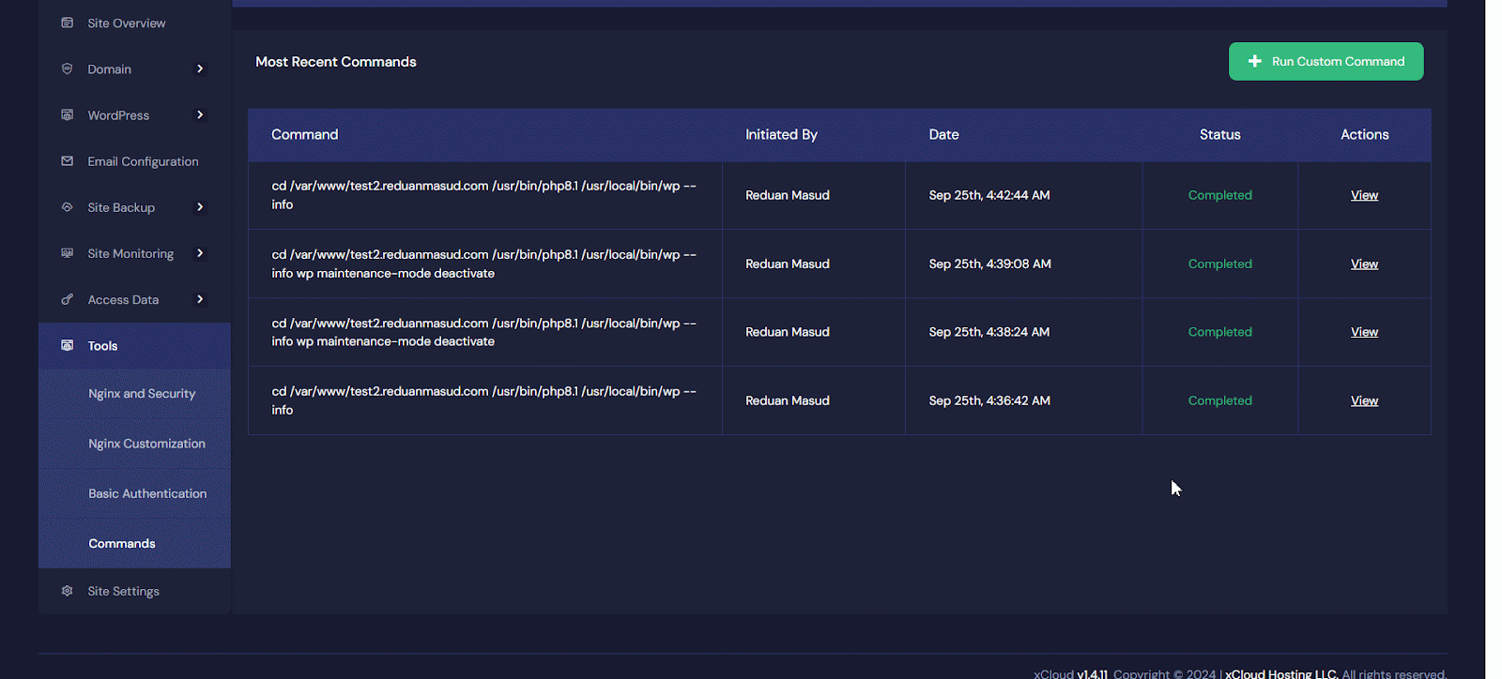This screenshot has width=1502, height=679.
Task: Click the xCloud Hosting LLC footer link
Action: pos(1280,673)
